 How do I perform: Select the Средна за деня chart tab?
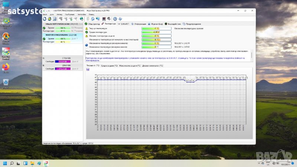[x=109, y=65]
